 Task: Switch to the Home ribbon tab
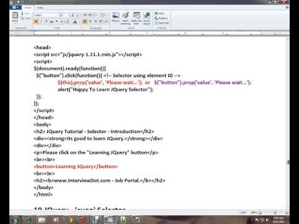tap(28, 7)
